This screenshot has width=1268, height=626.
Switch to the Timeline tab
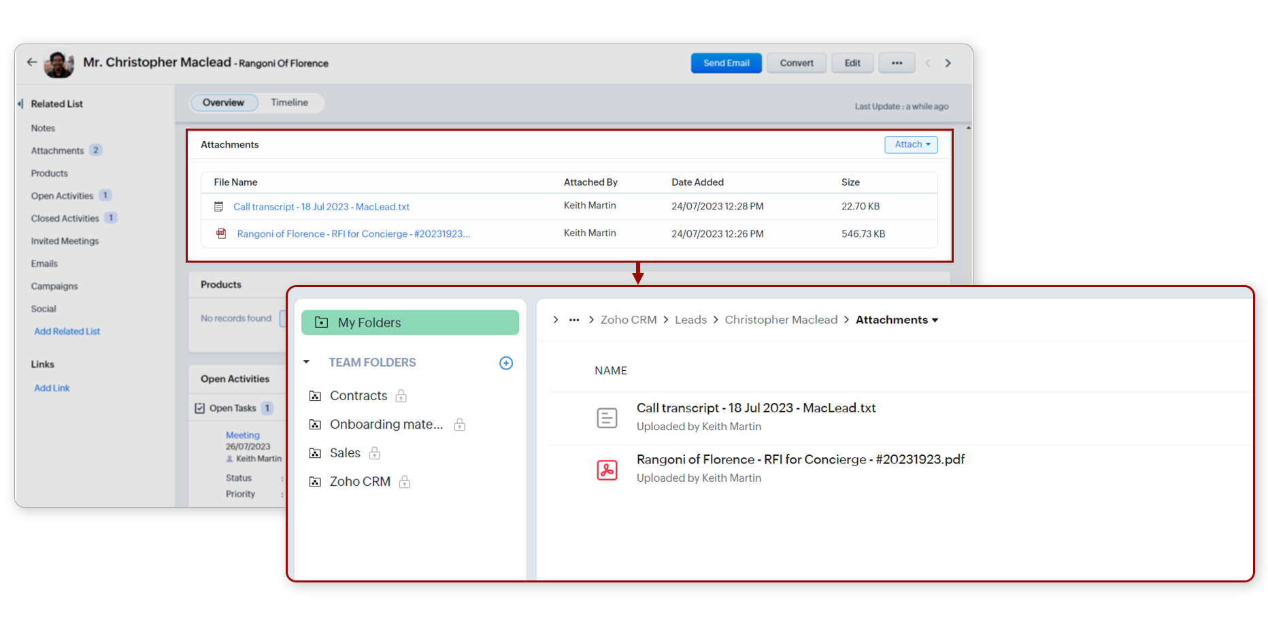coord(289,103)
